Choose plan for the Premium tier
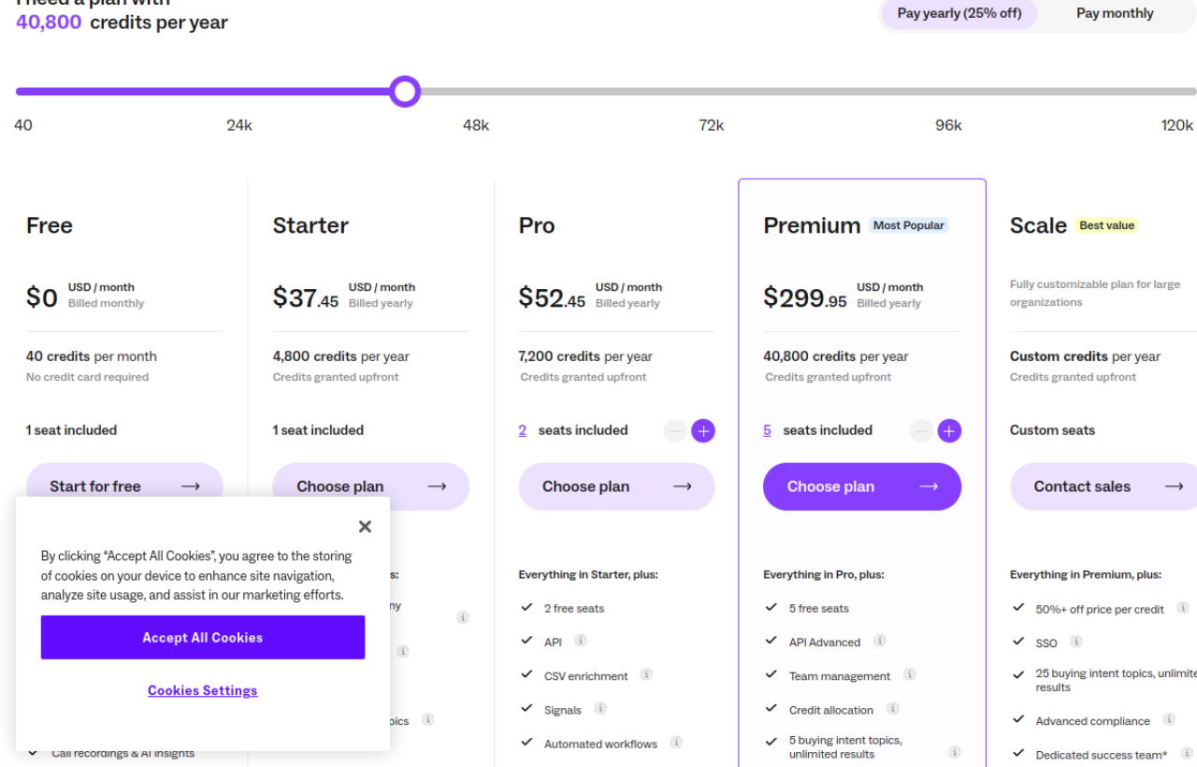The image size is (1197, 767). pos(861,486)
